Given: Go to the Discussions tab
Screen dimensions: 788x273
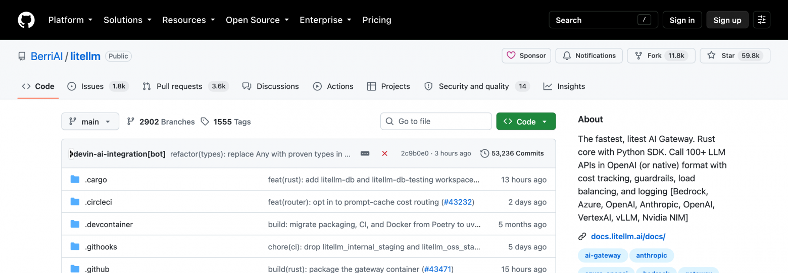Looking at the screenshot, I should coord(270,86).
